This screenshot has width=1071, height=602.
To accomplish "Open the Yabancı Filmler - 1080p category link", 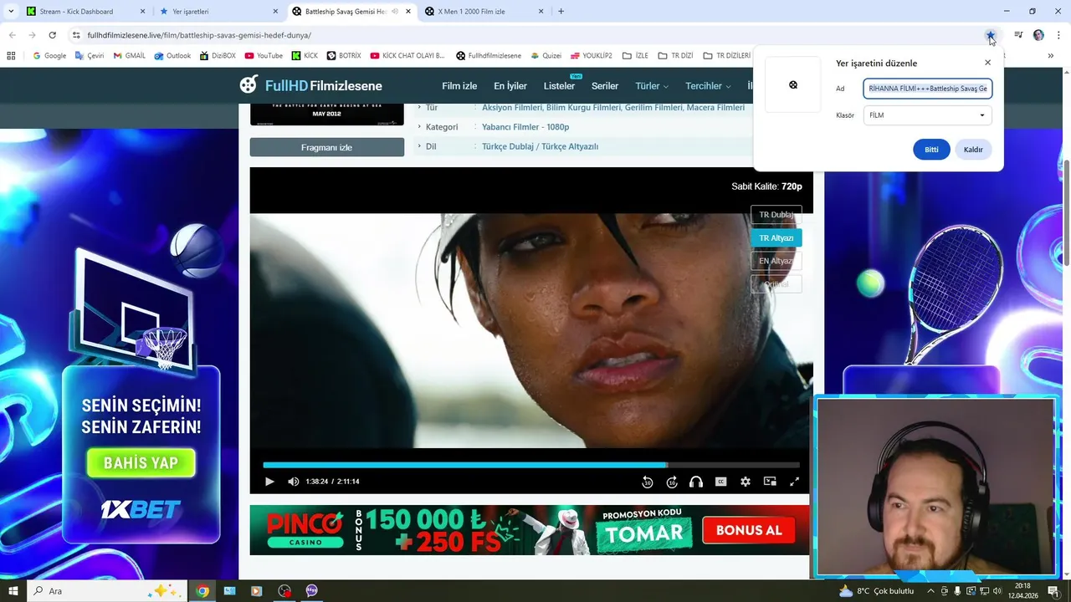I will (525, 127).
